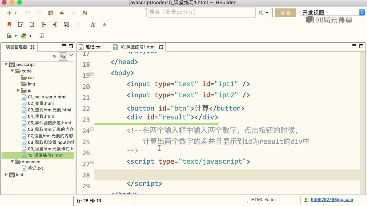Click the Undo arrow icon
367x206 pixels.
tap(62, 13)
